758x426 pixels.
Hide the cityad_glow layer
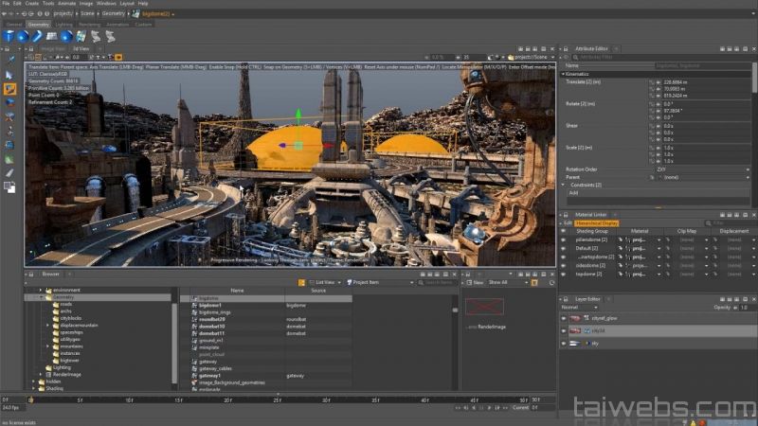click(x=563, y=319)
